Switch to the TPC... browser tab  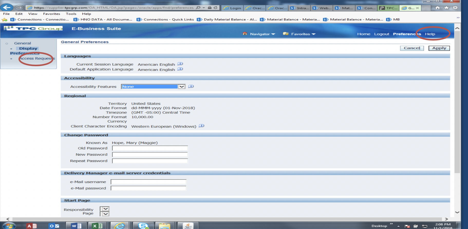click(x=389, y=8)
